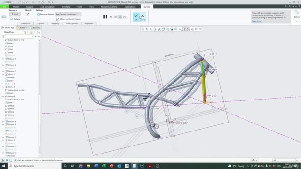
Task: Select Solid sweep type
Action: point(15,14)
